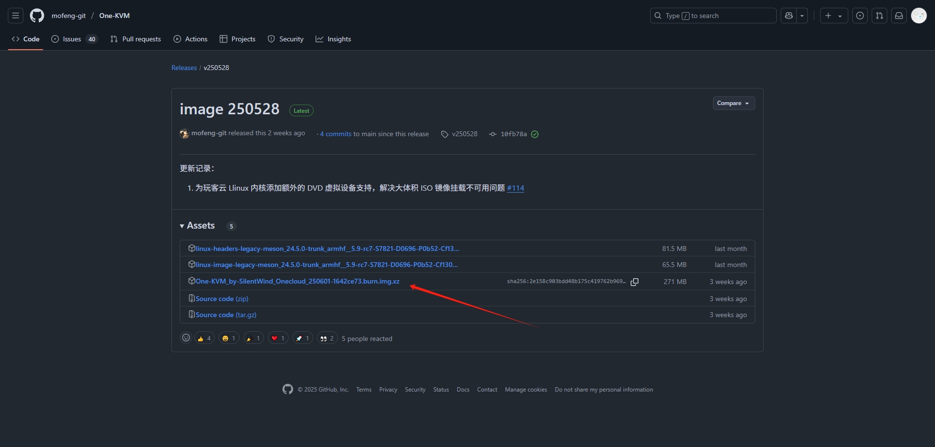The image size is (935, 447).
Task: Switch to the Actions tab
Action: 190,39
